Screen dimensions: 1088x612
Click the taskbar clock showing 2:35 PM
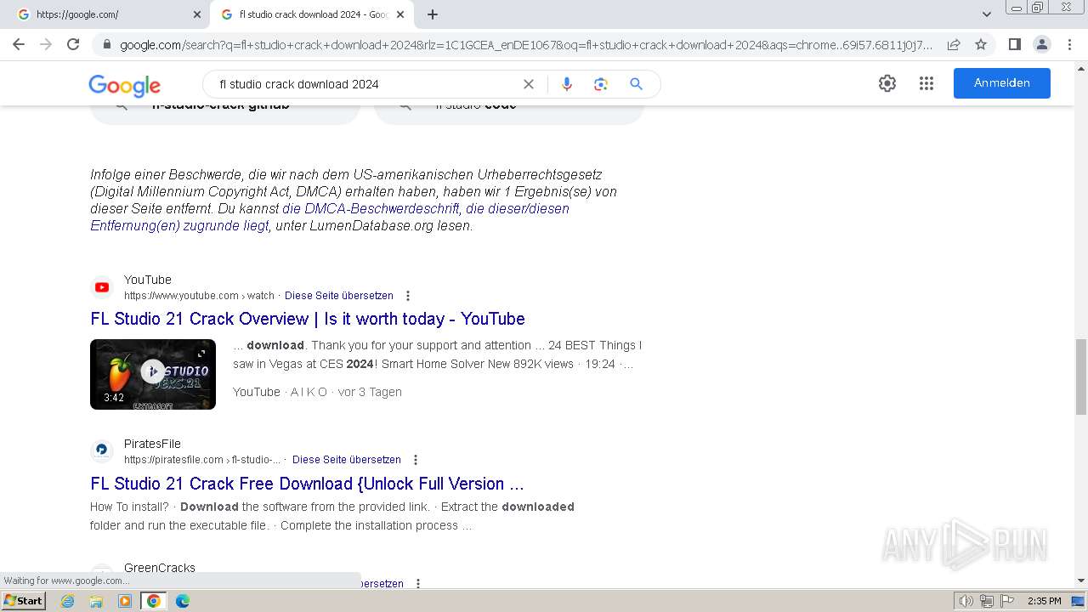pos(1045,601)
